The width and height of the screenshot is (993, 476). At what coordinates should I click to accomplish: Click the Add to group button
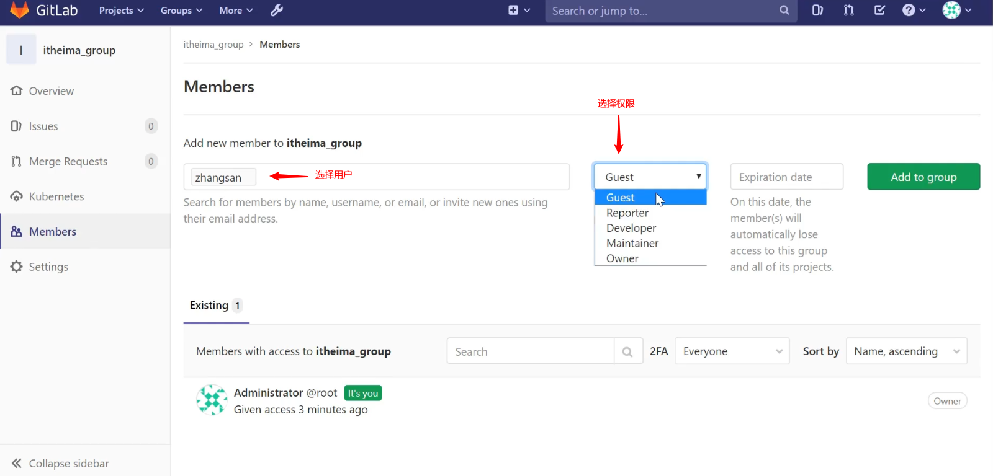coord(923,177)
